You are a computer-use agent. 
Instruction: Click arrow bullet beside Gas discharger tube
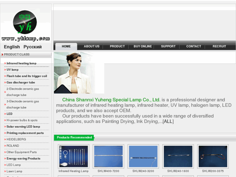click(5, 82)
